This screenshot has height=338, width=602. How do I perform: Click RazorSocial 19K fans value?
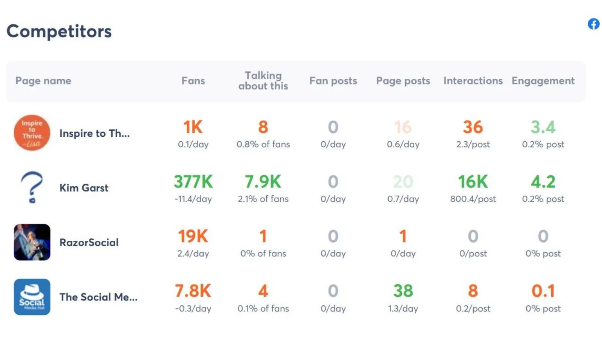[x=193, y=236]
